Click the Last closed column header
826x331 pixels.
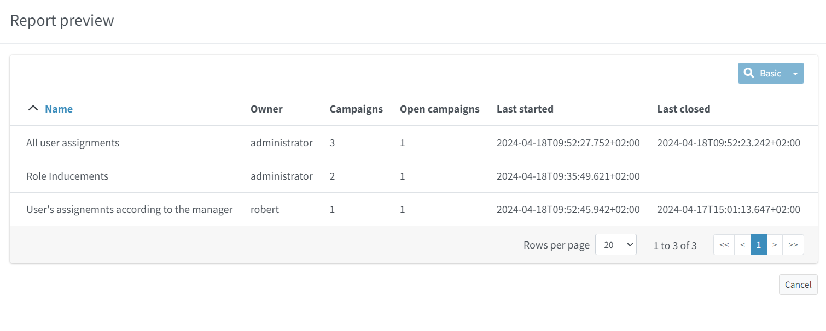coord(683,109)
